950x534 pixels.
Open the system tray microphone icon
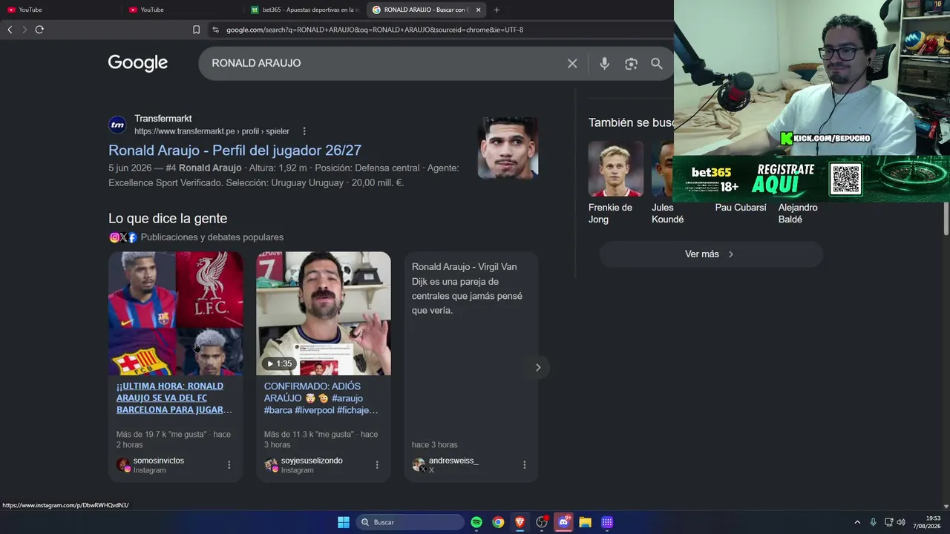point(873,522)
